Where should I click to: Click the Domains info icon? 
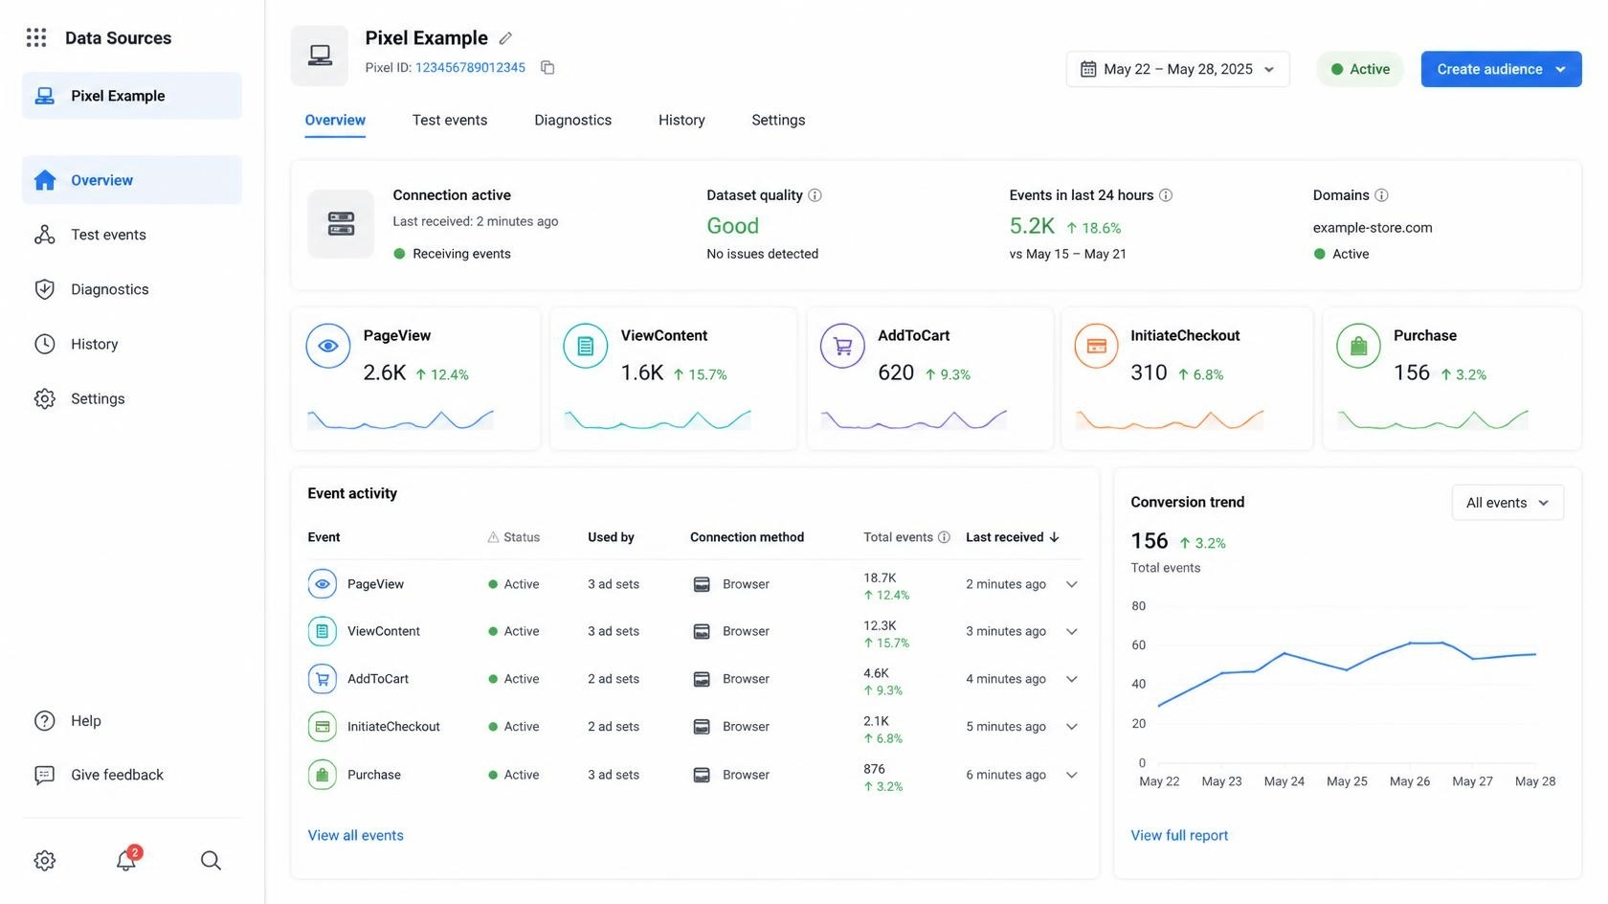[1381, 195]
